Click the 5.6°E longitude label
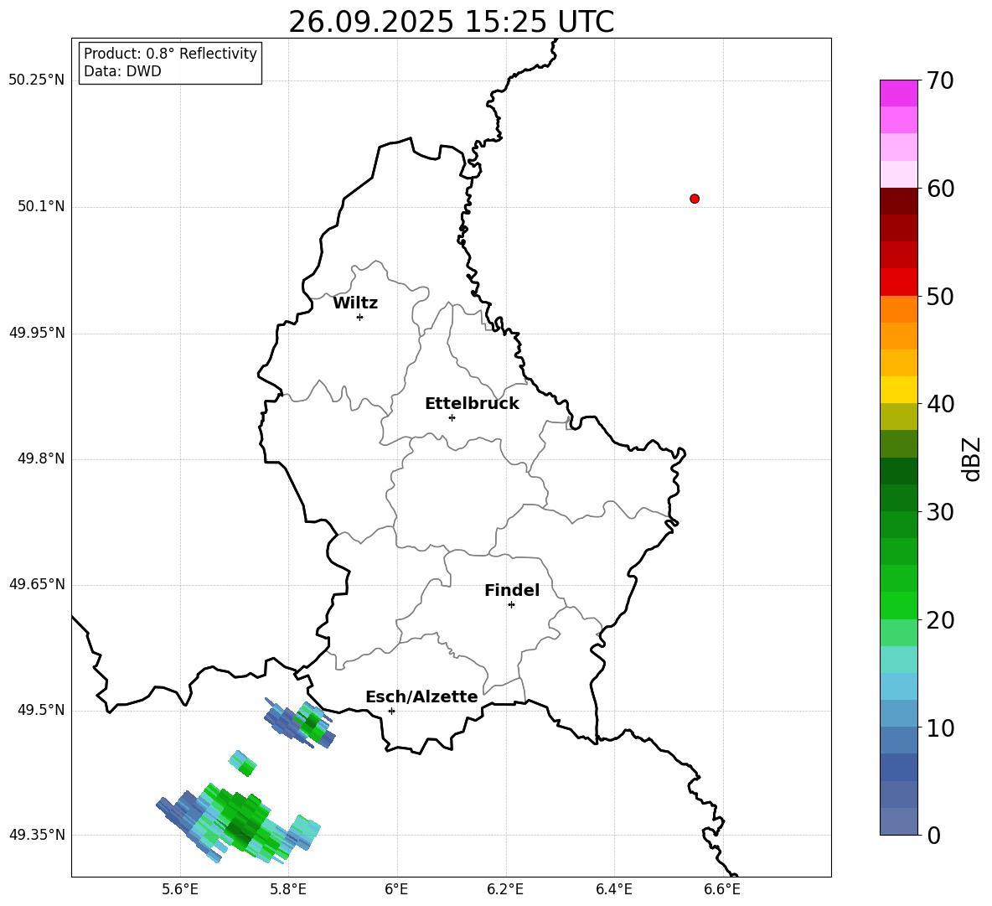992x906 pixels. point(180,889)
